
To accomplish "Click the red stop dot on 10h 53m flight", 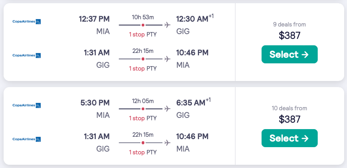I will [x=143, y=25].
